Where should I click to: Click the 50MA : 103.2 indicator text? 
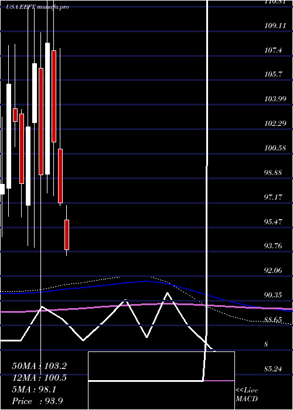click(39, 366)
